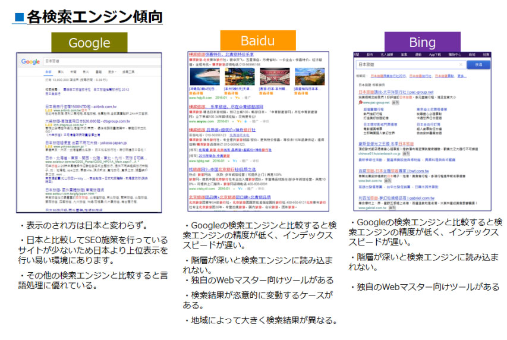Click the Bing search input field
Viewport: 507px width, 340px height.
tap(411, 65)
